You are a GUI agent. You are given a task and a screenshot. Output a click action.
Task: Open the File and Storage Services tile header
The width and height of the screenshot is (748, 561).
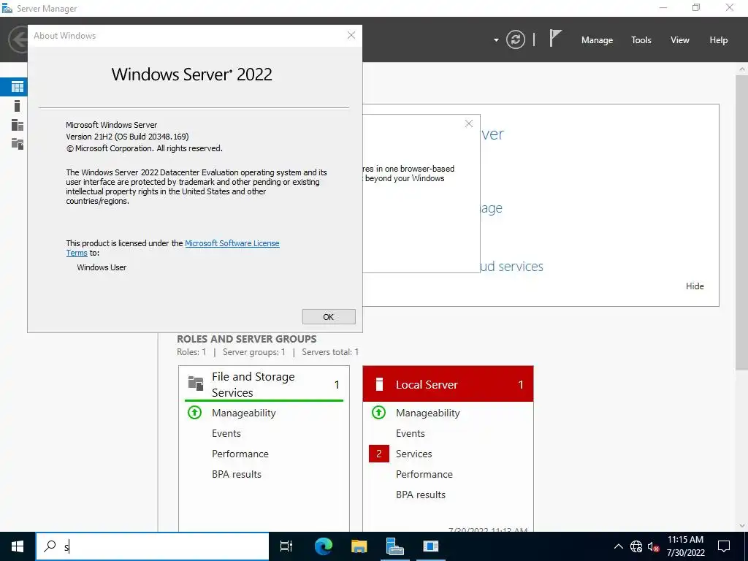click(x=264, y=384)
